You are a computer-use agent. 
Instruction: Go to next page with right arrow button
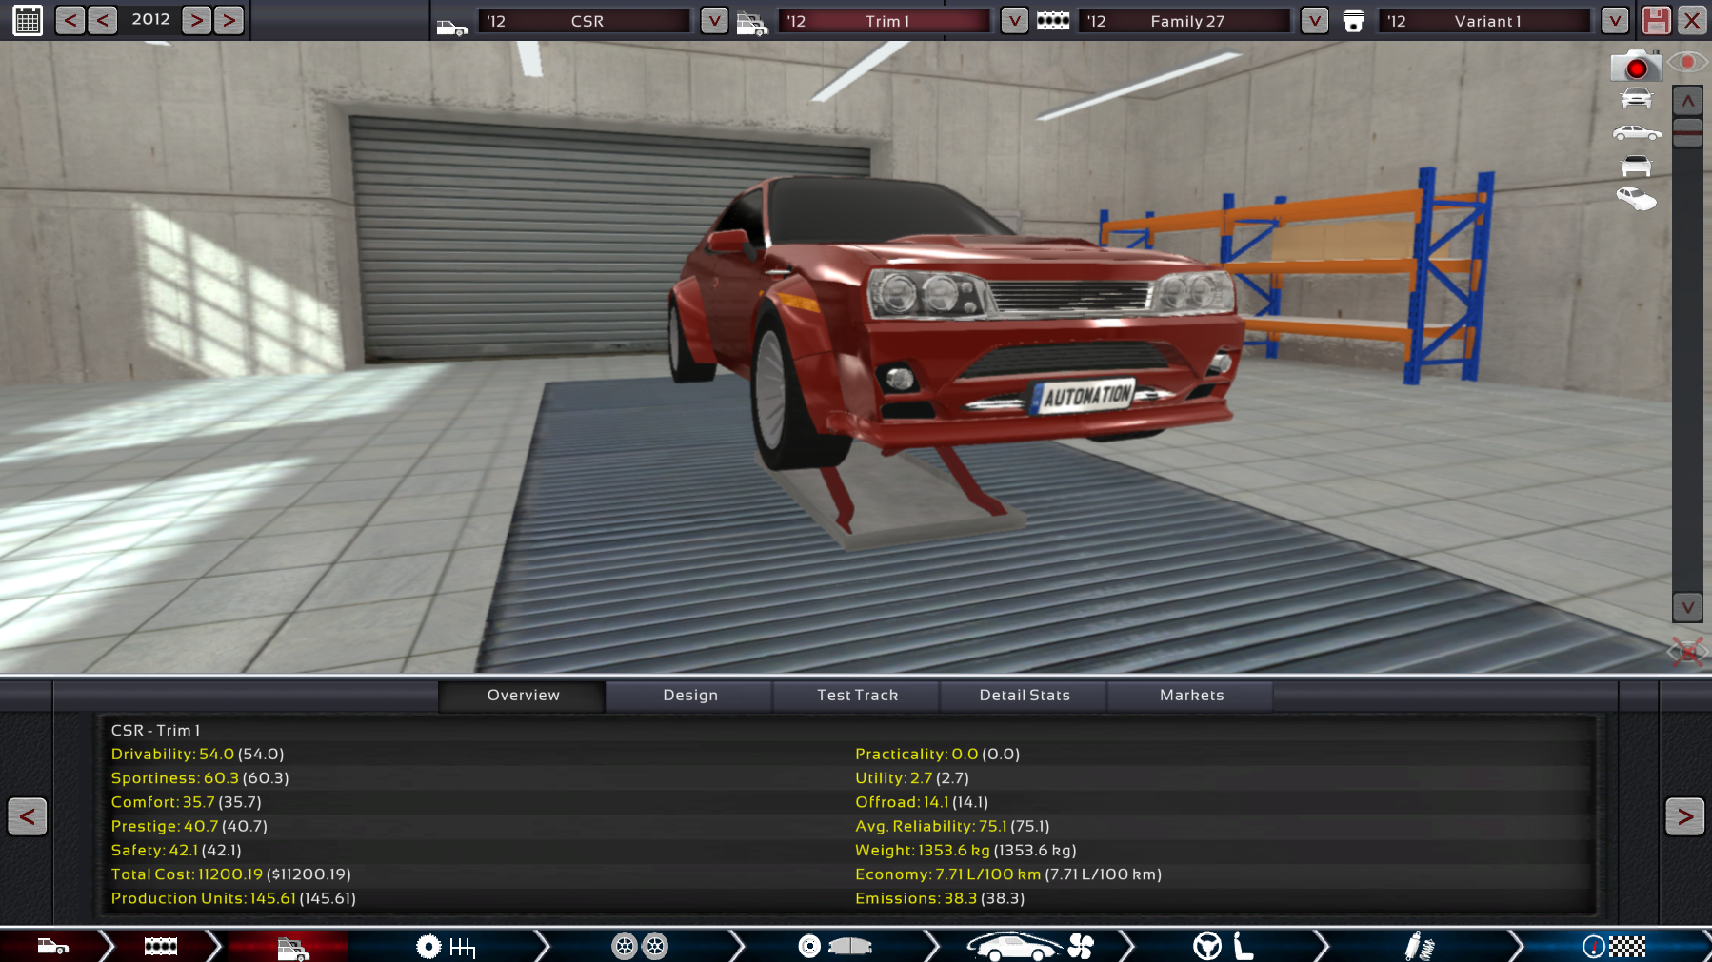1685,816
